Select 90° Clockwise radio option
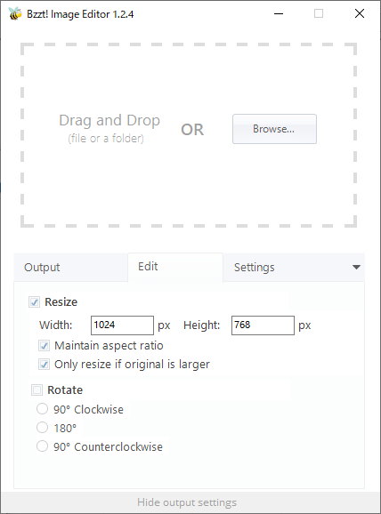Viewport: 381px width, 514px height. pyautogui.click(x=42, y=409)
